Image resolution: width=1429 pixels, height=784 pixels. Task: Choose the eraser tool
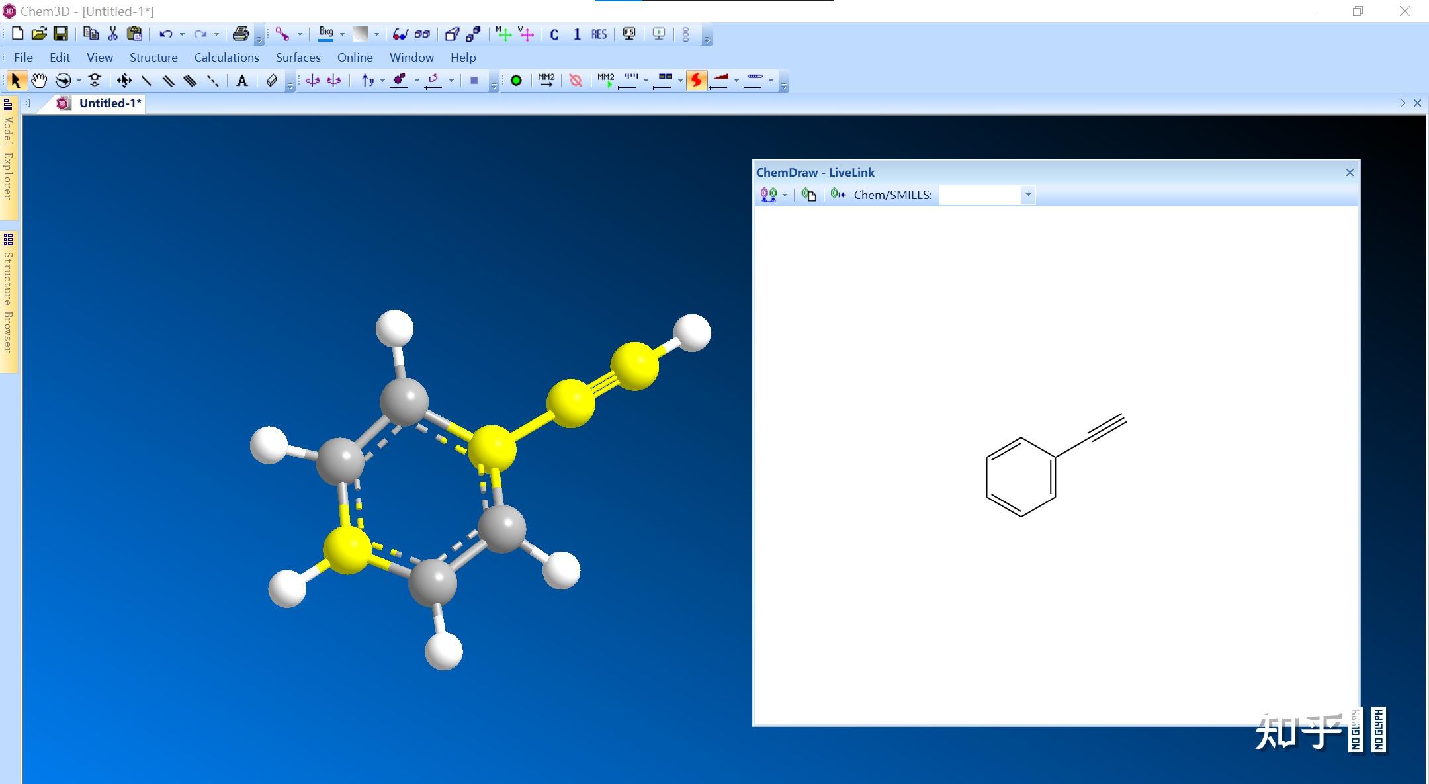[271, 81]
